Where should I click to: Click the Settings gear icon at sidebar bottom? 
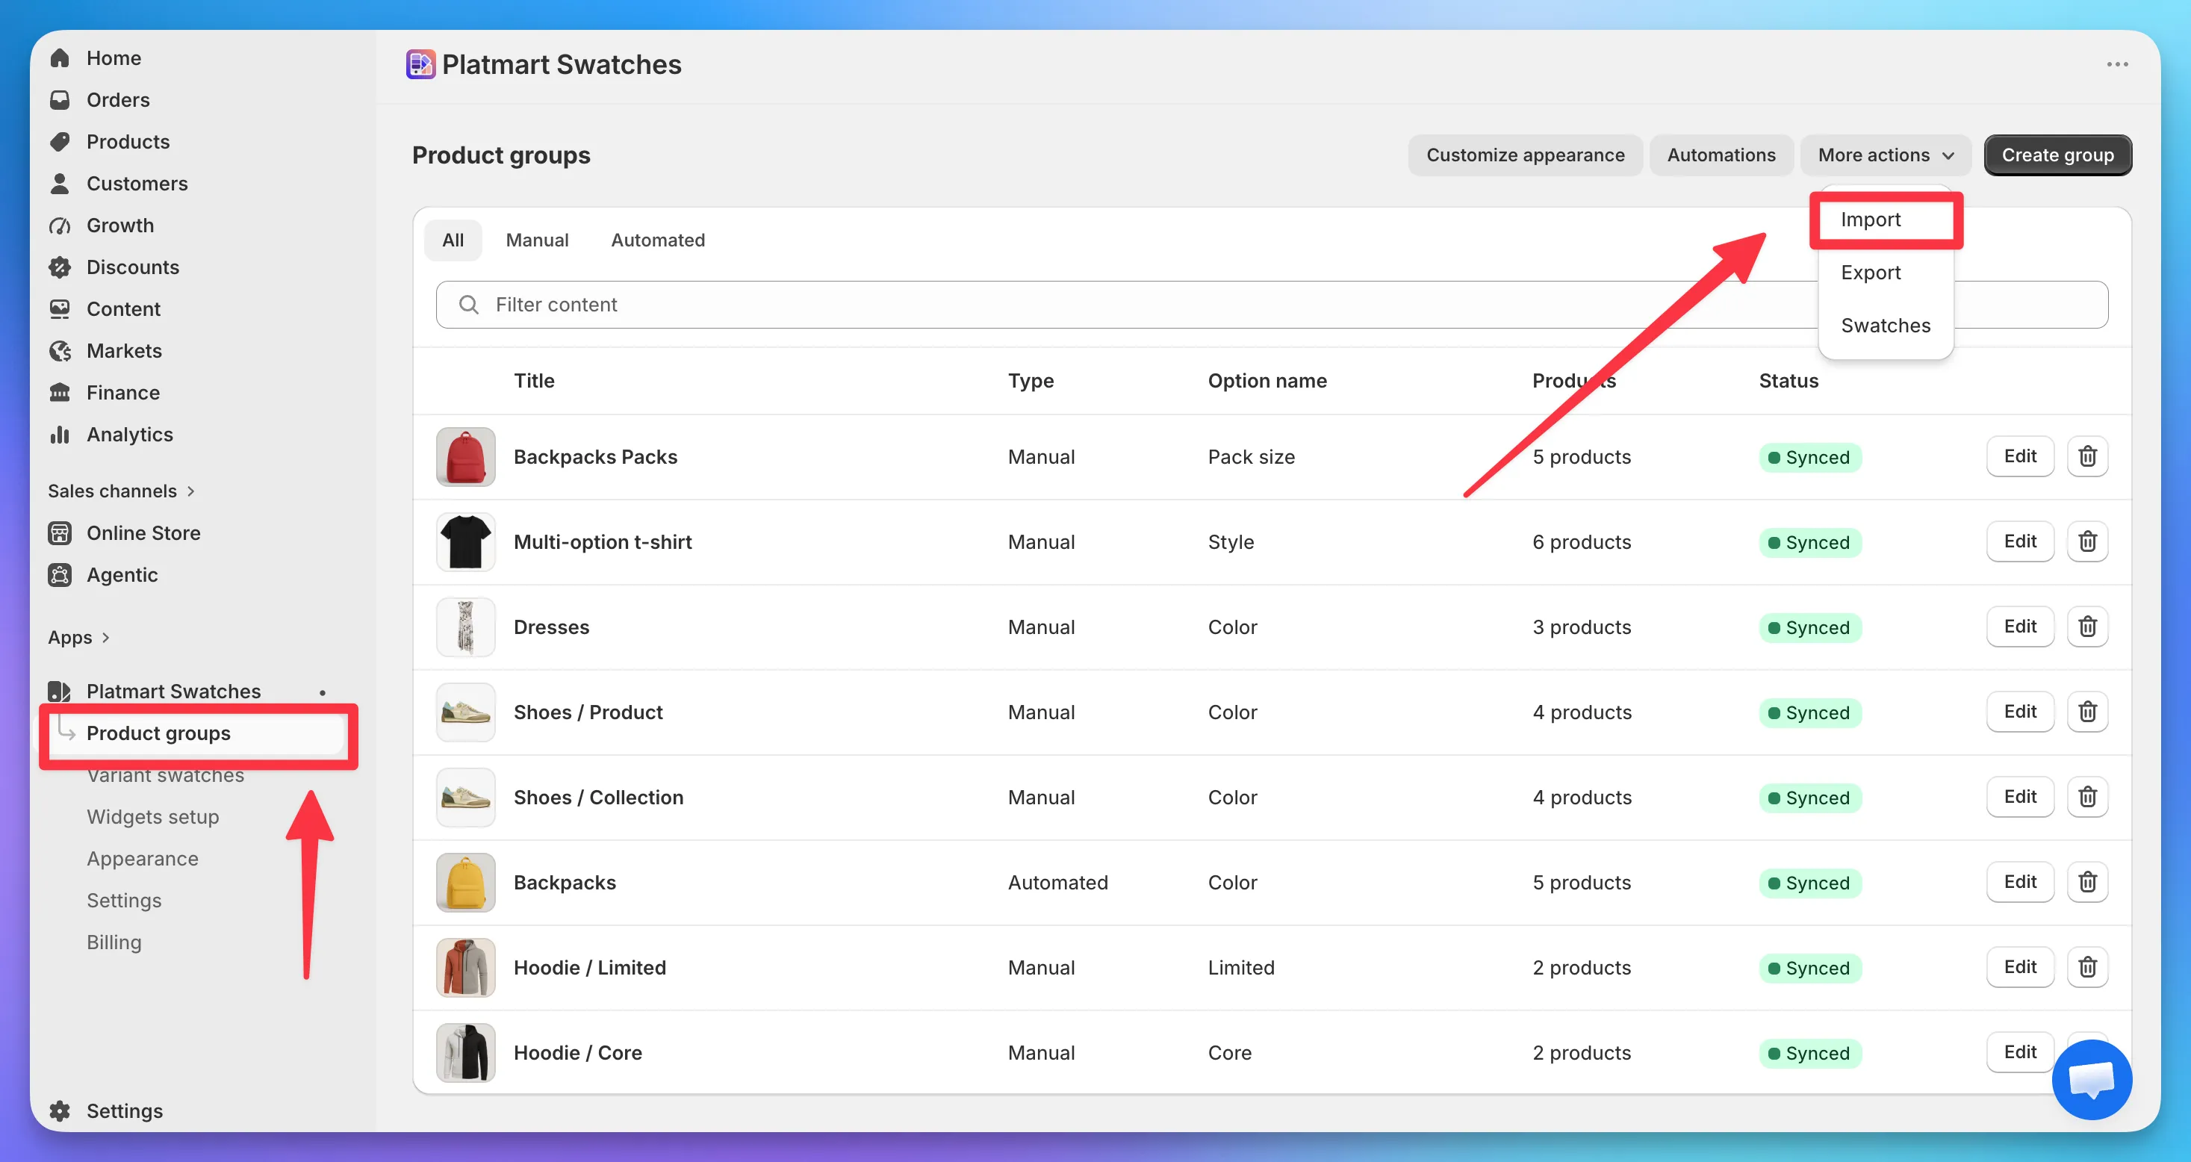coord(60,1111)
